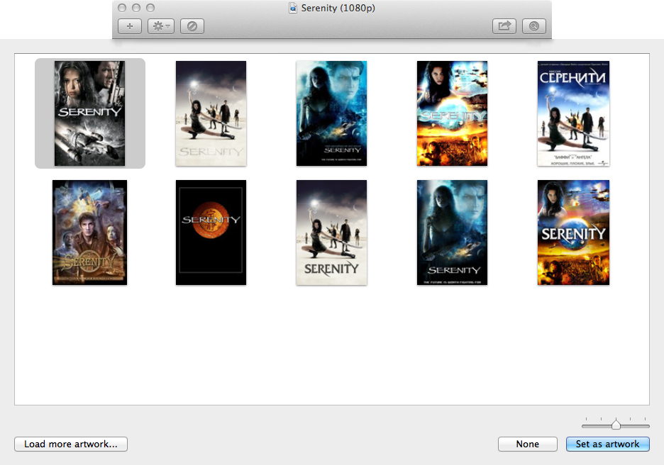The image size is (664, 465).
Task: Click the cancel circle-slash toolbar icon
Action: 192,26
